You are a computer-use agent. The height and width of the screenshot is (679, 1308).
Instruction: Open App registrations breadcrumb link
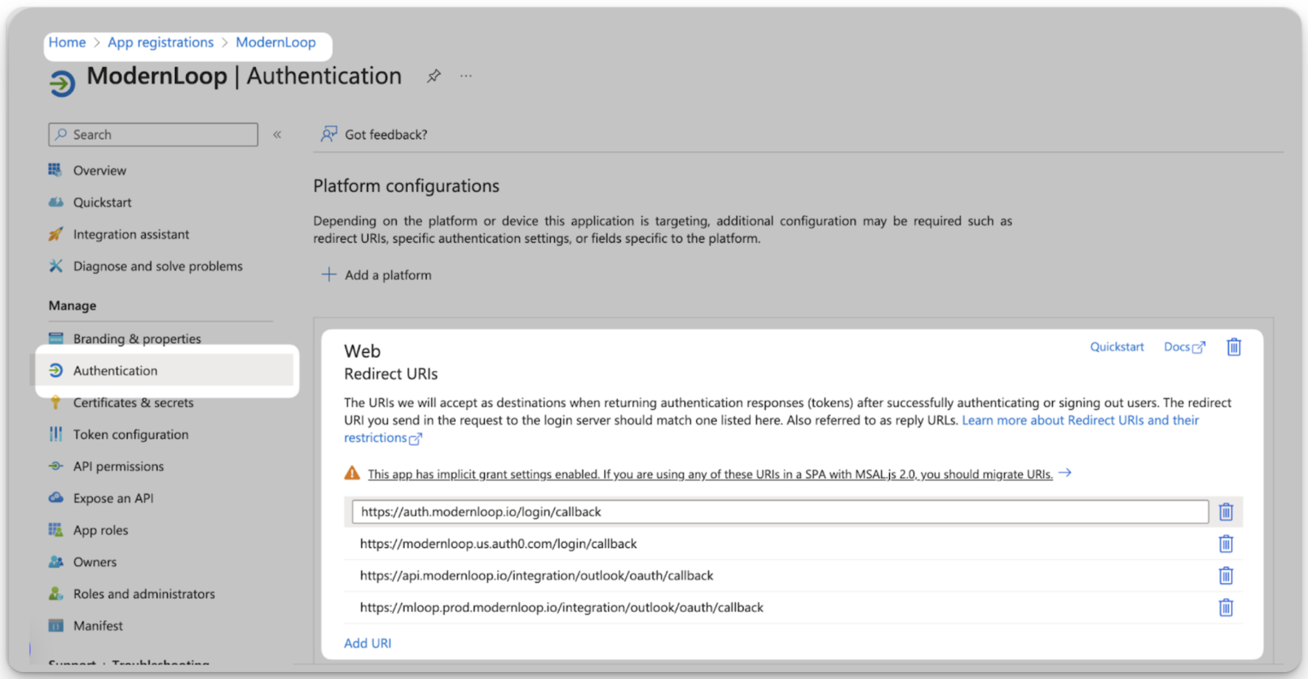coord(161,43)
